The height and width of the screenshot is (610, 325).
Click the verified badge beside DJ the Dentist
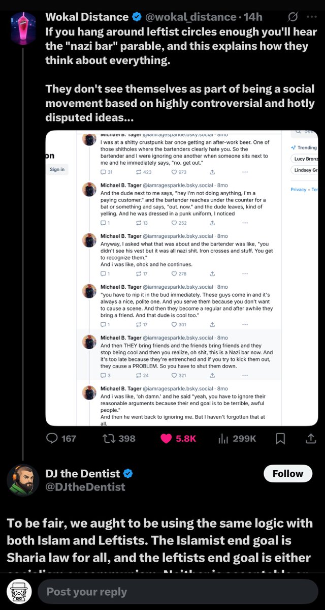point(128,474)
